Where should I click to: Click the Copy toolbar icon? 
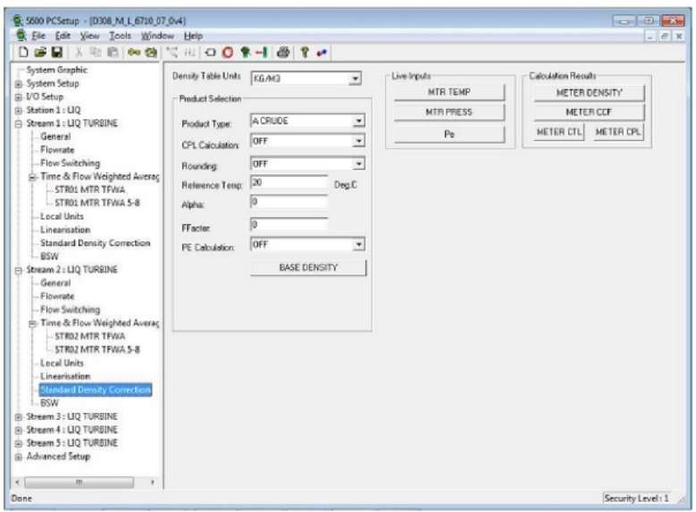[96, 53]
